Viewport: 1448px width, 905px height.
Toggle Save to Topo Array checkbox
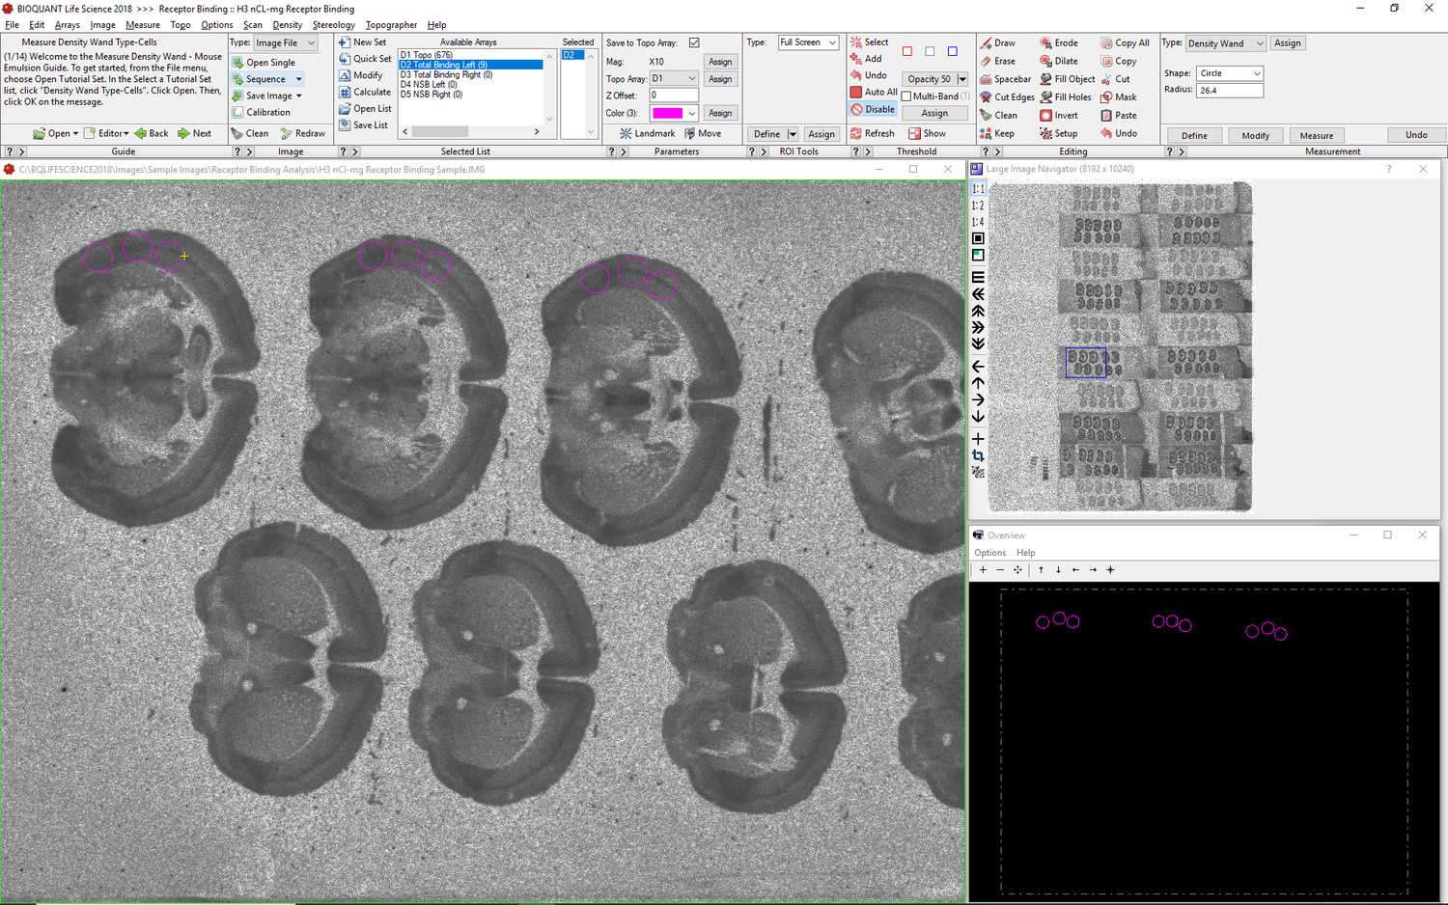pyautogui.click(x=694, y=43)
